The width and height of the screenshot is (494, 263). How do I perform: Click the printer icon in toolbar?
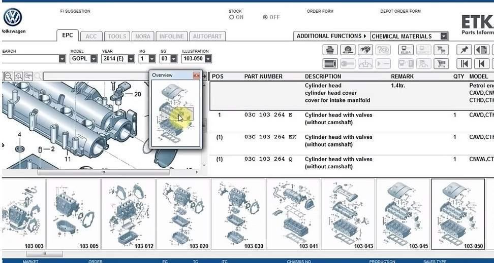(330, 50)
